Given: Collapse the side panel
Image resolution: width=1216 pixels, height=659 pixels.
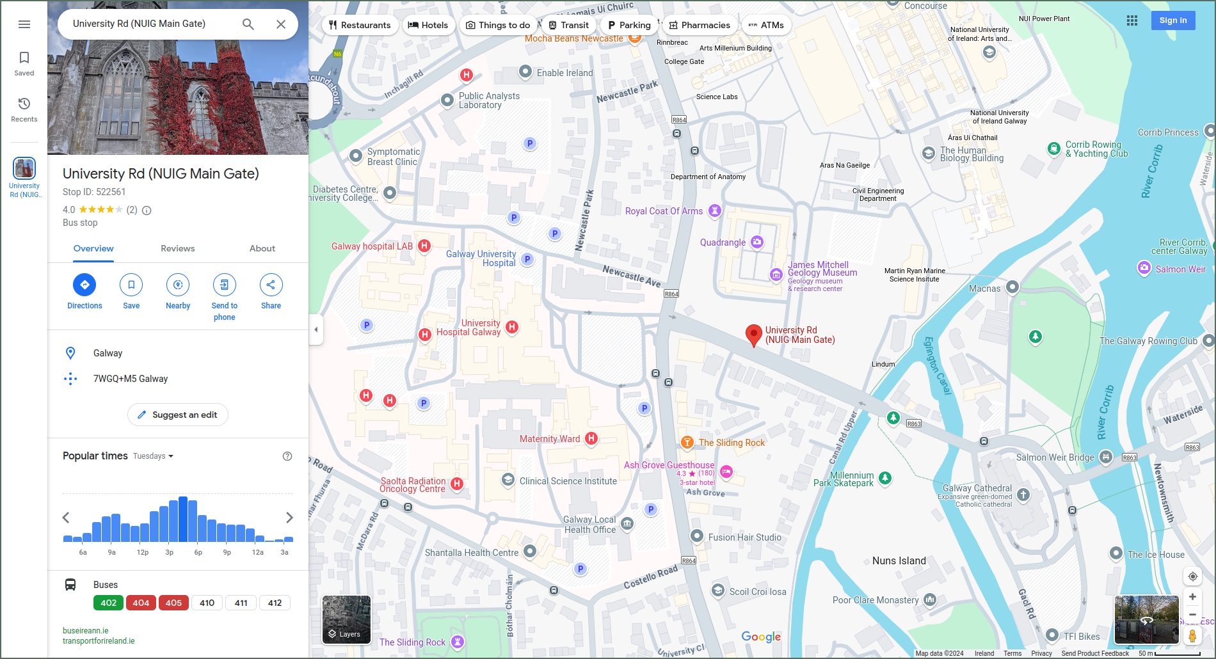Looking at the screenshot, I should [316, 329].
